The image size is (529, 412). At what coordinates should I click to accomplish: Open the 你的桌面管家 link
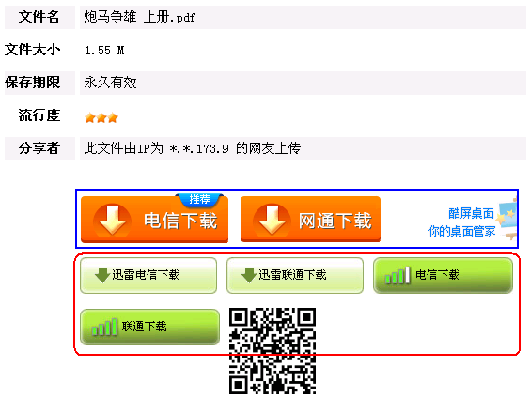pos(462,231)
